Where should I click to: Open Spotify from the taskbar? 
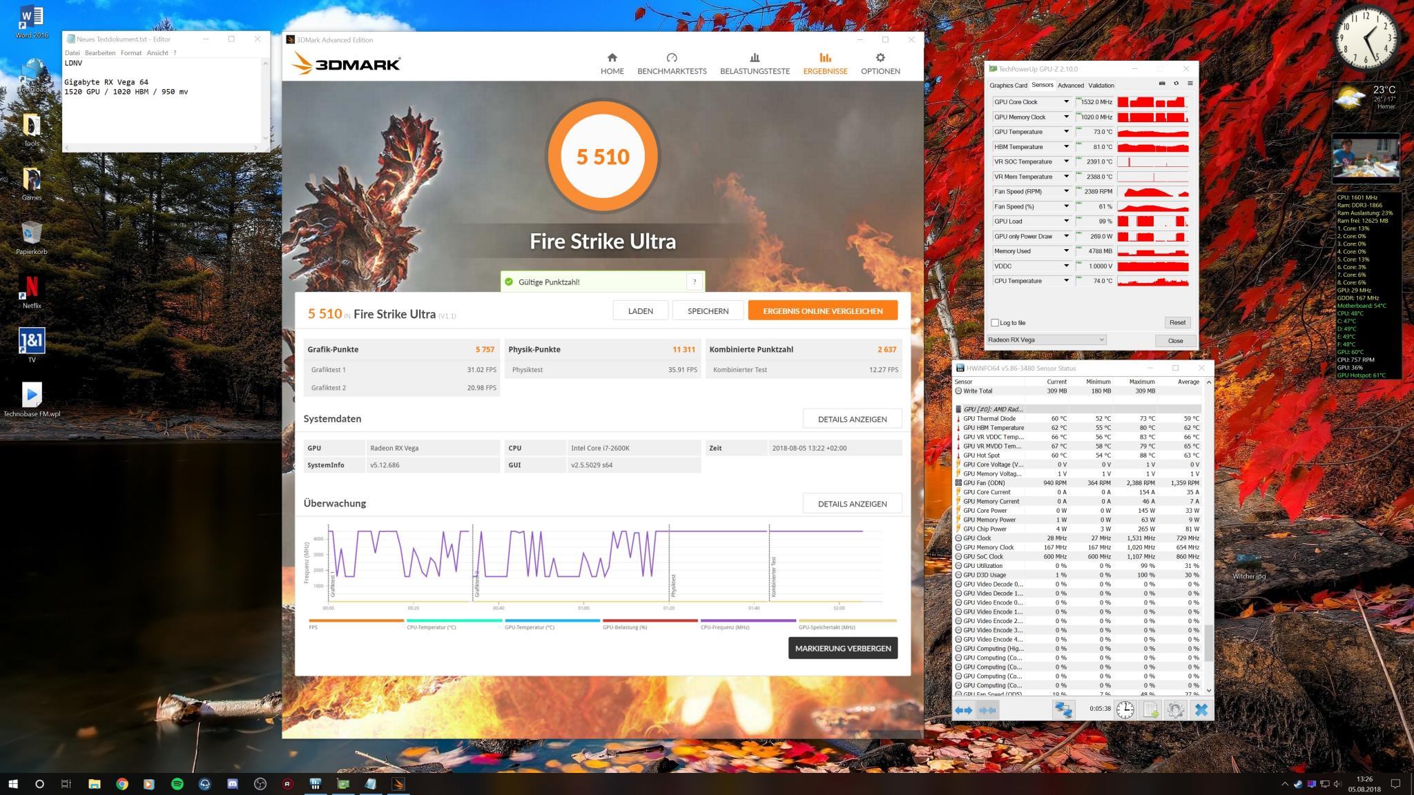tap(177, 784)
